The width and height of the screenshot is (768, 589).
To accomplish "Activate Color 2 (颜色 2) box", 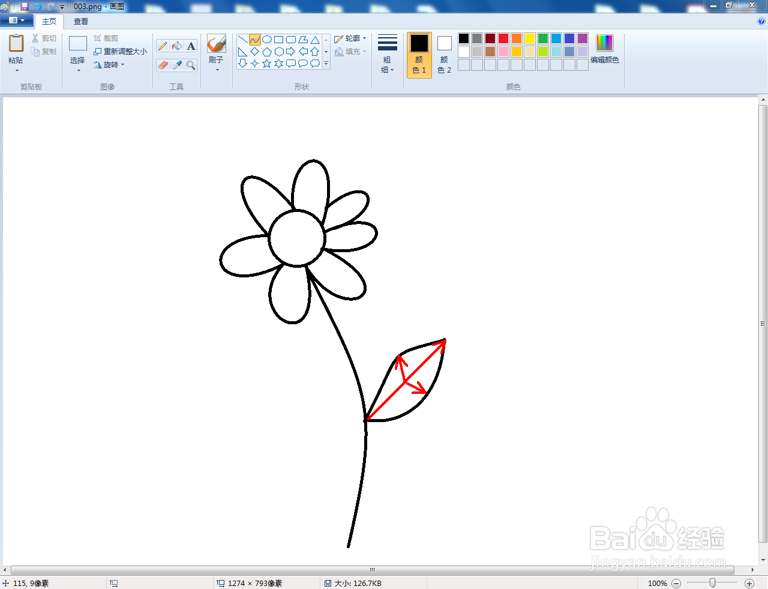I will click(445, 55).
